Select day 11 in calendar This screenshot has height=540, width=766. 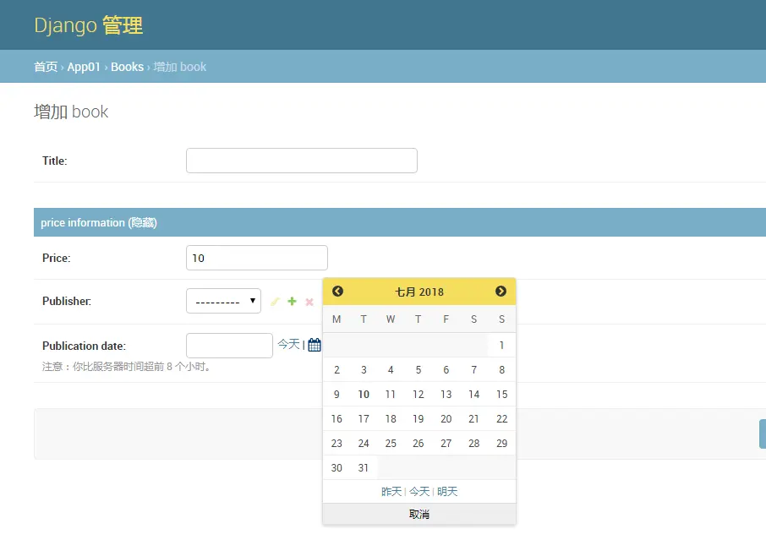(391, 394)
